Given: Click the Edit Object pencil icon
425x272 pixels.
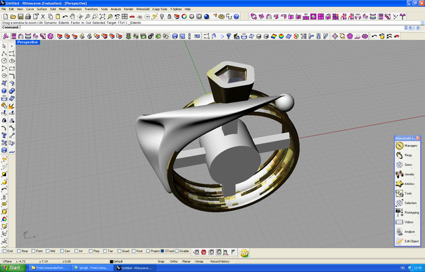Looking at the screenshot, I should [x=399, y=241].
